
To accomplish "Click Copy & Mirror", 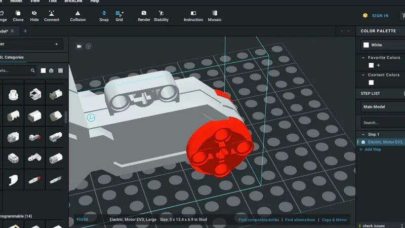I will coord(334,220).
